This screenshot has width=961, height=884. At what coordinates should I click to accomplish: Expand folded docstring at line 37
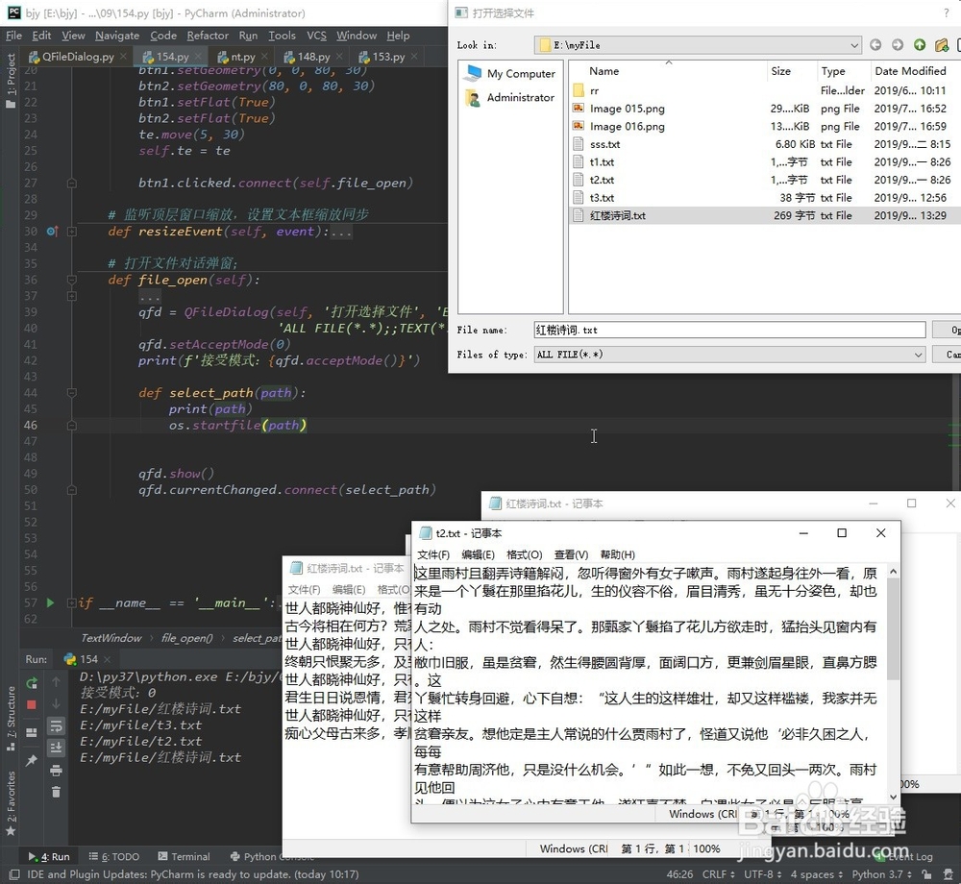tap(72, 297)
